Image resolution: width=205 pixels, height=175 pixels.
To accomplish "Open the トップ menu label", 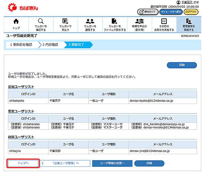I will (x=16, y=28).
